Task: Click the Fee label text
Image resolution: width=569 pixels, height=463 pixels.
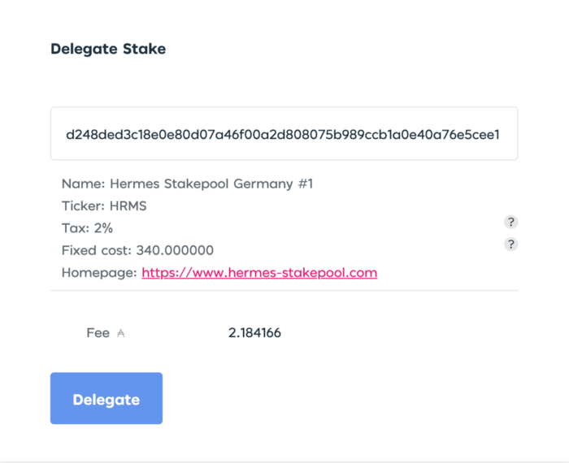Action: tap(98, 333)
